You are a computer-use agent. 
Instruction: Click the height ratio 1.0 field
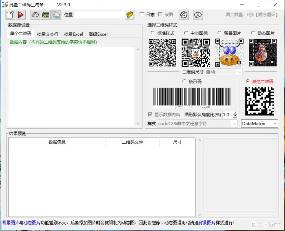point(228,115)
